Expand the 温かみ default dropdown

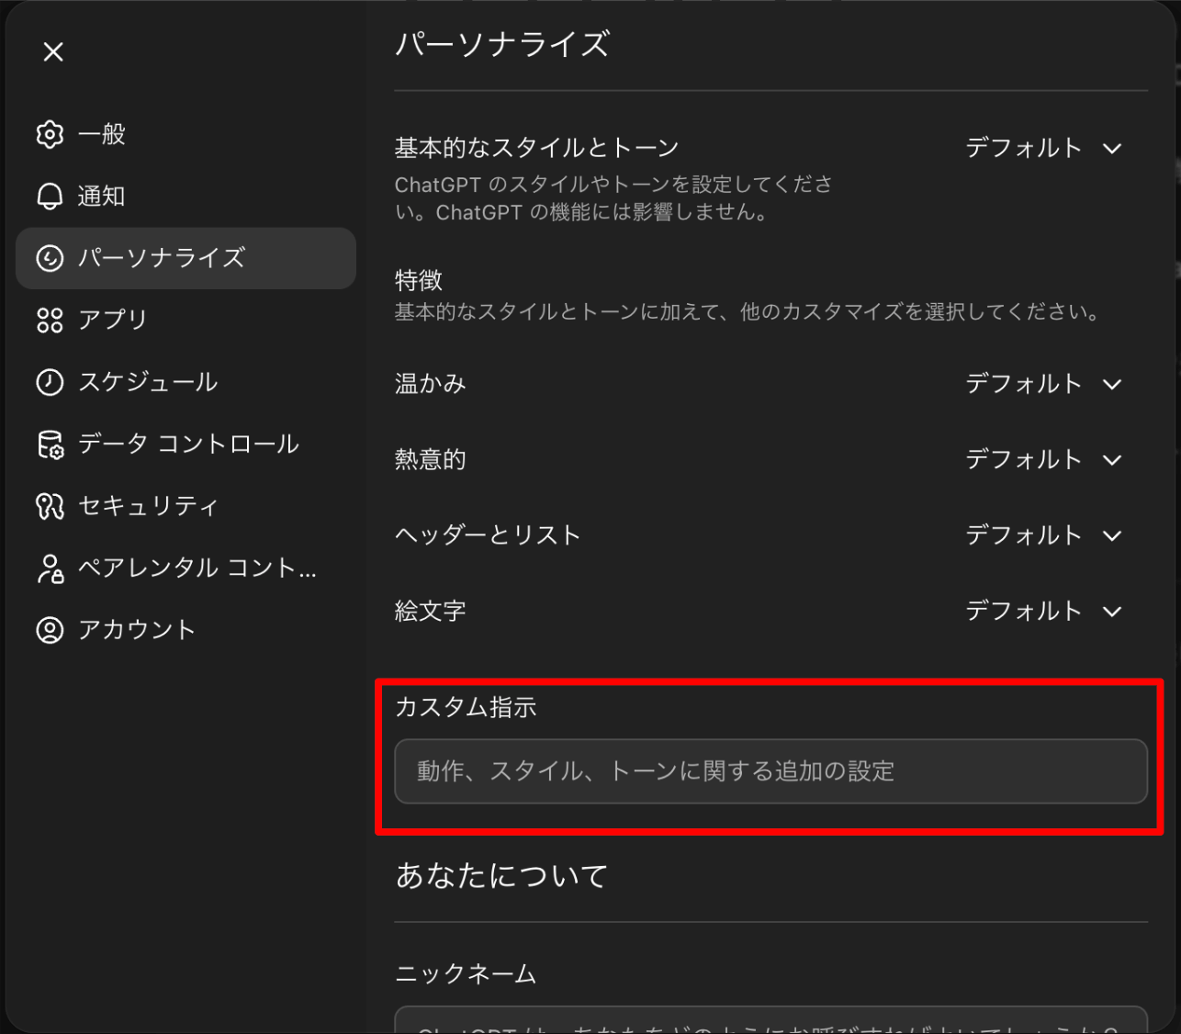coord(1043,384)
